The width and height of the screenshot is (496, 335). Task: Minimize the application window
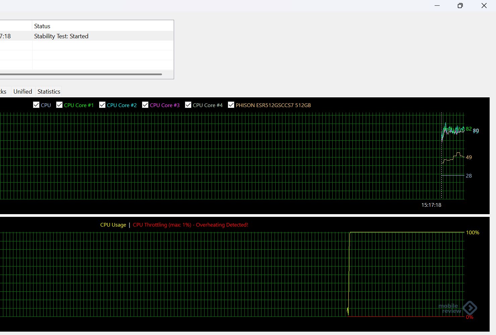[437, 6]
